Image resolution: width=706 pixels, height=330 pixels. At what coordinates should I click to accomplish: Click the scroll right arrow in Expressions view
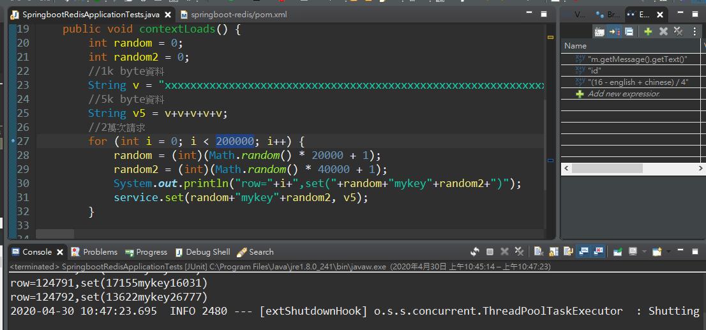pyautogui.click(x=701, y=168)
